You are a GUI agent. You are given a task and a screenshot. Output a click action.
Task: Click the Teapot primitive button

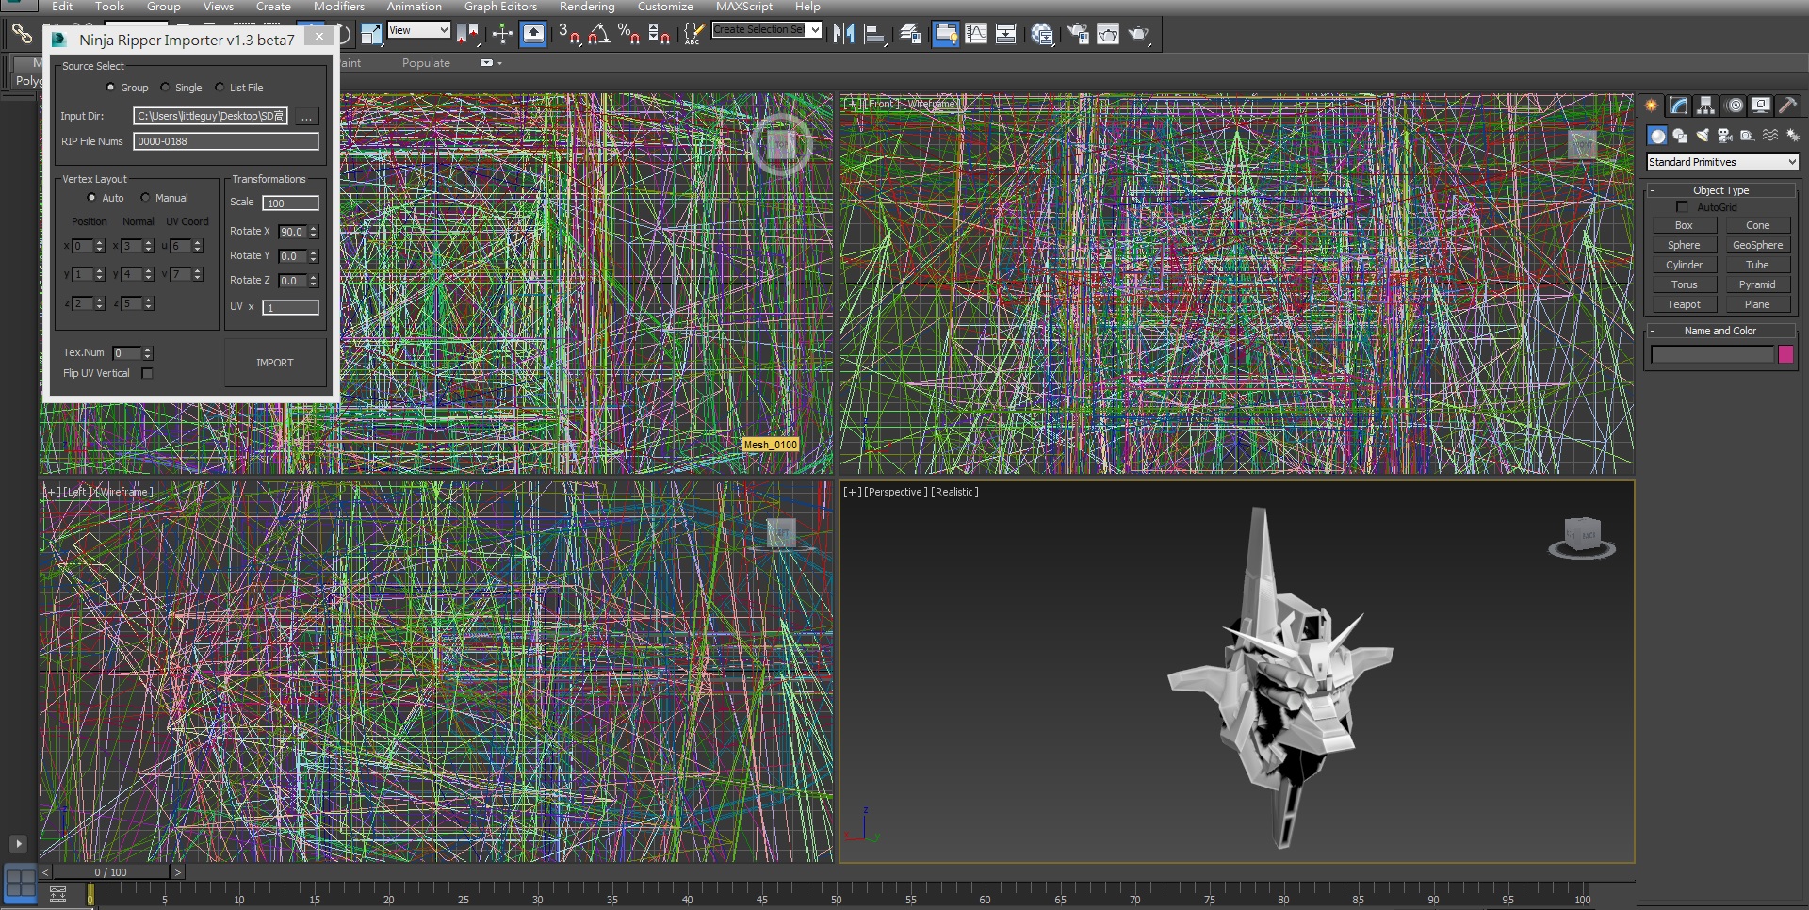[1684, 304]
